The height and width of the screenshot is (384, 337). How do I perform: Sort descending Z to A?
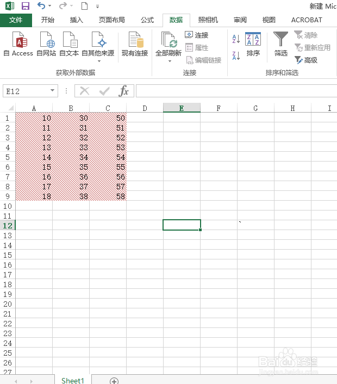[236, 56]
